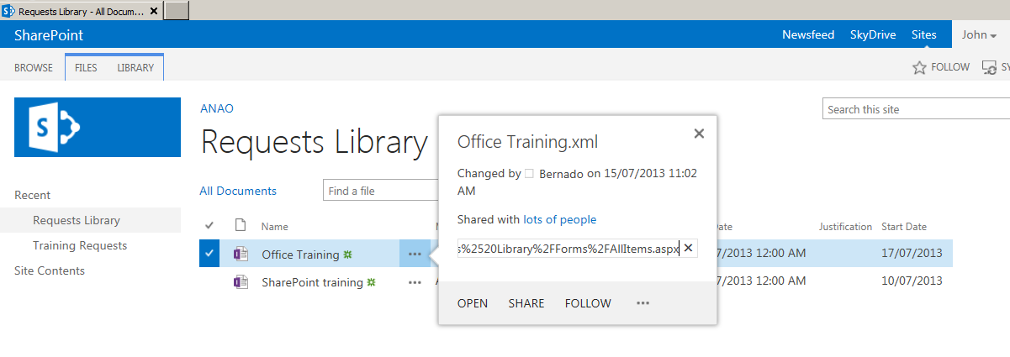Click the SharePoint training file type icon

point(241,282)
